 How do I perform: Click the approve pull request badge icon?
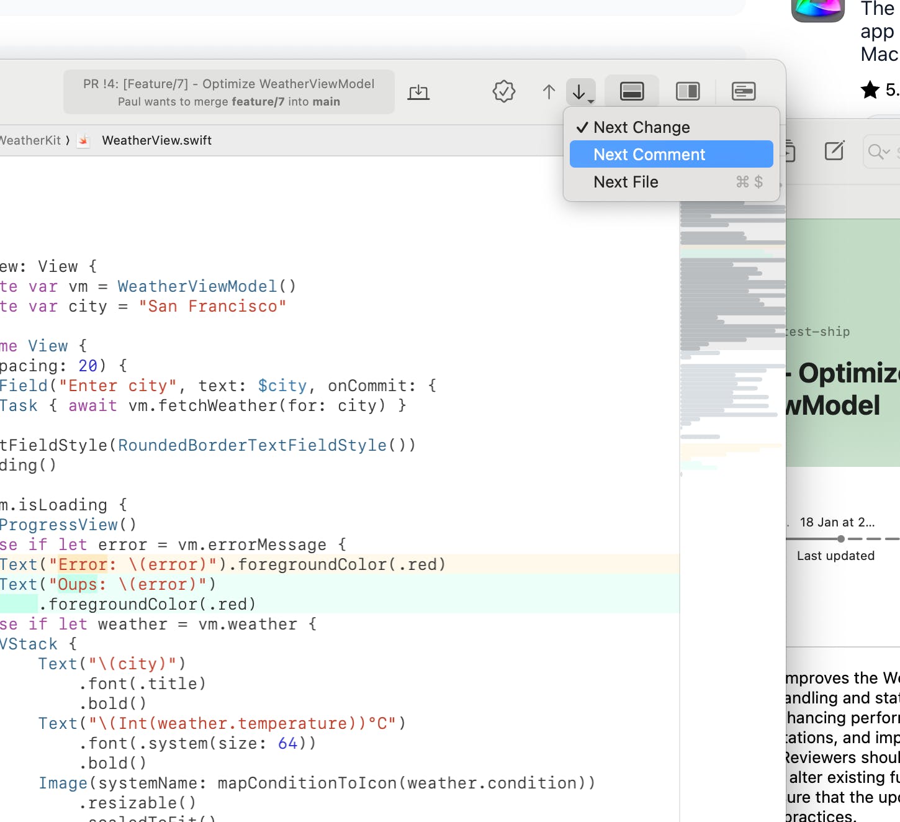coord(503,92)
